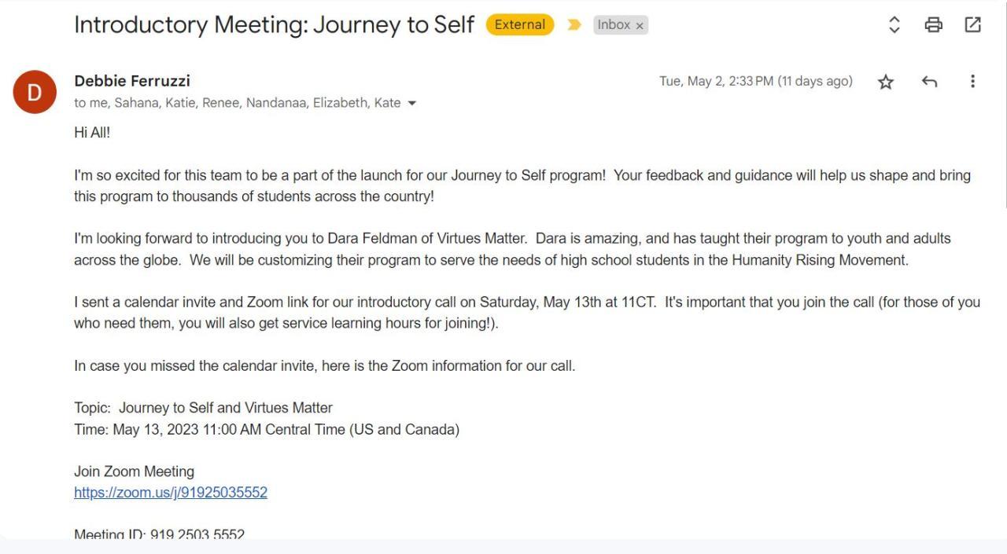Print this email with the printer icon
The image size is (1007, 554).
click(x=933, y=25)
